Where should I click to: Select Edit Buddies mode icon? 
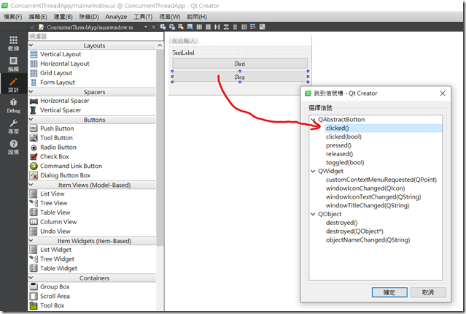[x=181, y=27]
